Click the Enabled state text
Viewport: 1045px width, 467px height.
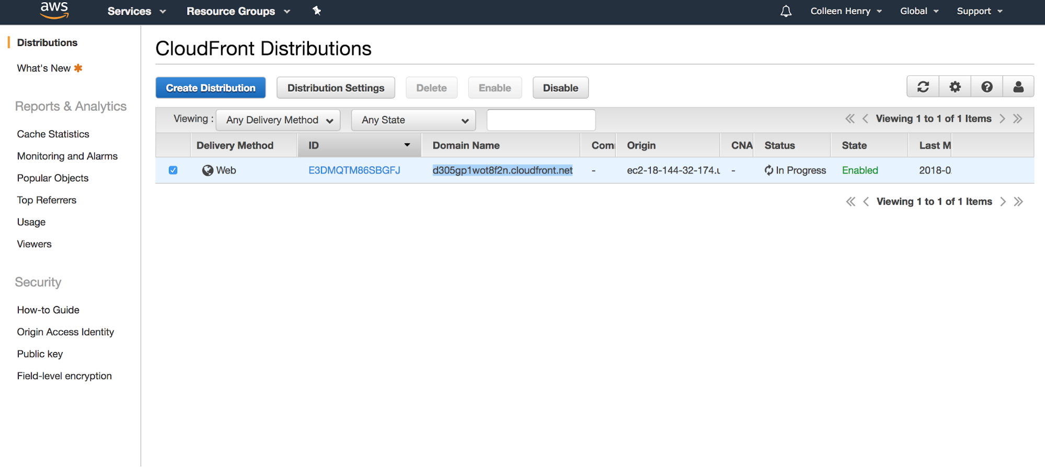[x=860, y=170]
